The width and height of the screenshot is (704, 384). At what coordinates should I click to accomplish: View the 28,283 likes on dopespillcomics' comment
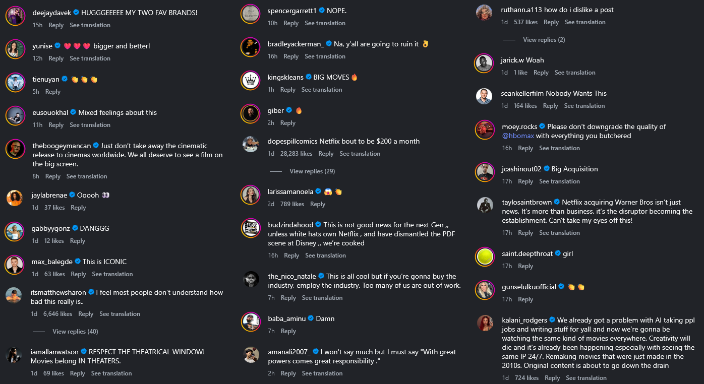(296, 154)
